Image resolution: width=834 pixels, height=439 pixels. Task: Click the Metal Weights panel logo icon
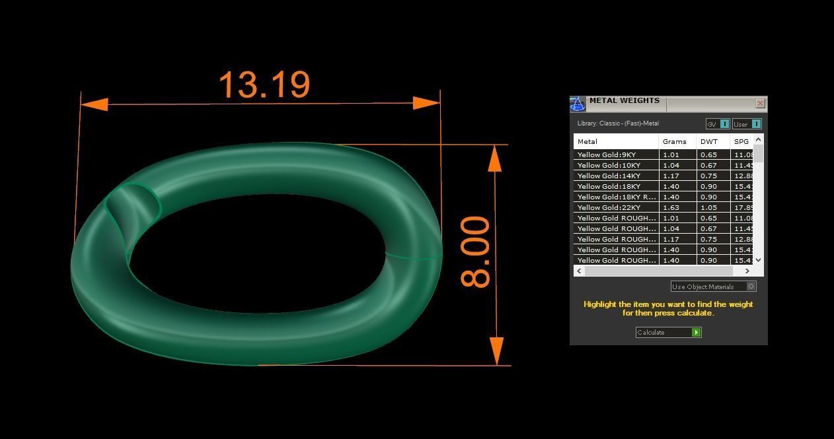pyautogui.click(x=578, y=104)
